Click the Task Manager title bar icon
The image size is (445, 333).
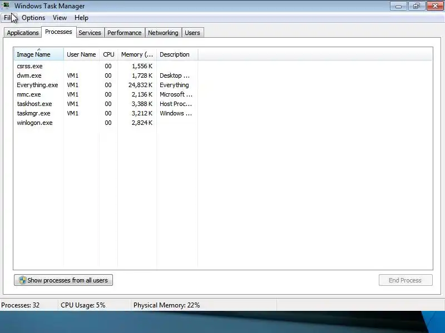coord(6,6)
